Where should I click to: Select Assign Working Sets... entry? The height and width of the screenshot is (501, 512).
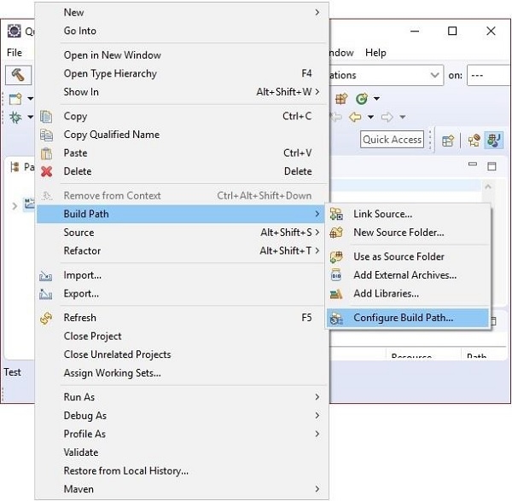(182, 373)
